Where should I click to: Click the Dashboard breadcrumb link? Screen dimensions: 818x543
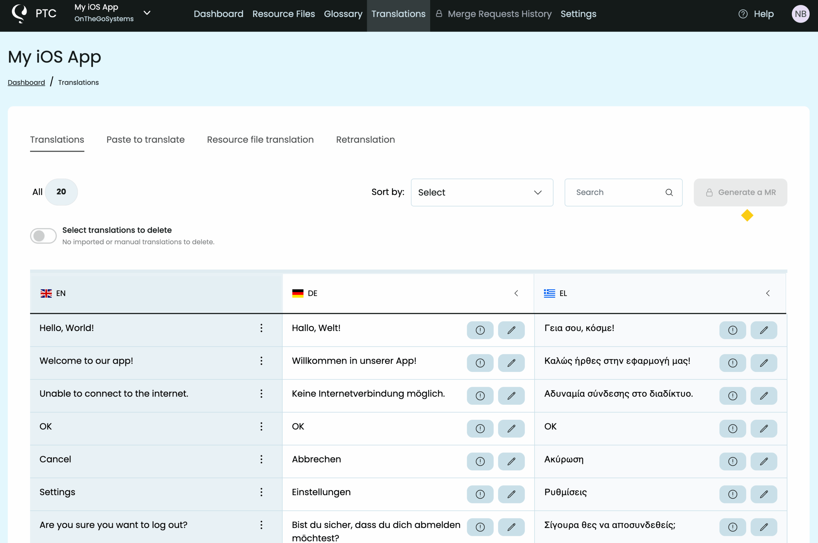click(x=26, y=82)
